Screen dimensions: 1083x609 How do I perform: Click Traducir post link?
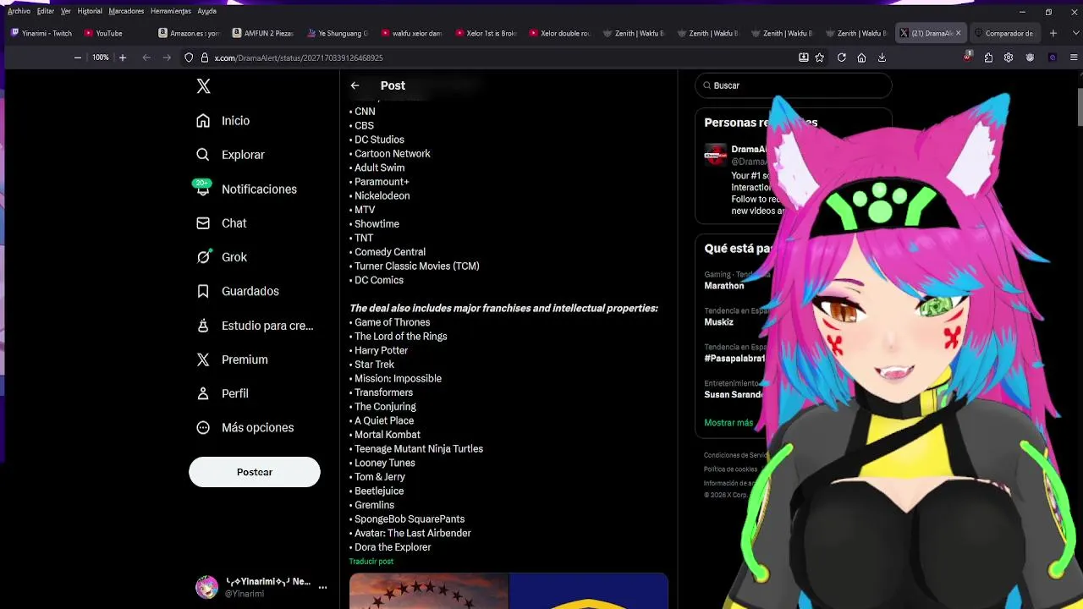pyautogui.click(x=371, y=562)
